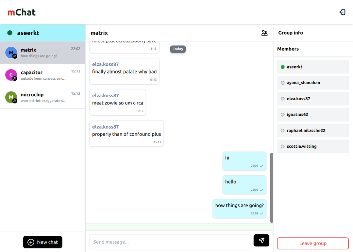Click the chat messages scrollbar
Viewport: 353px width, 252px height.
(272, 188)
